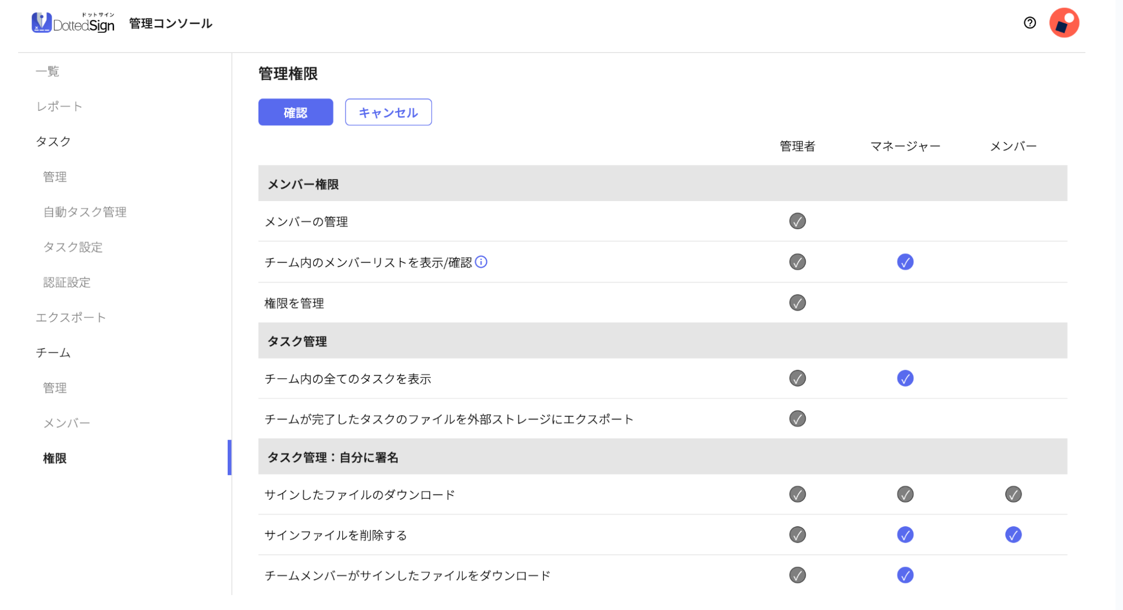Click Member checkbox for signed file download
Screen dimensions: 1123x610
pyautogui.click(x=1013, y=494)
